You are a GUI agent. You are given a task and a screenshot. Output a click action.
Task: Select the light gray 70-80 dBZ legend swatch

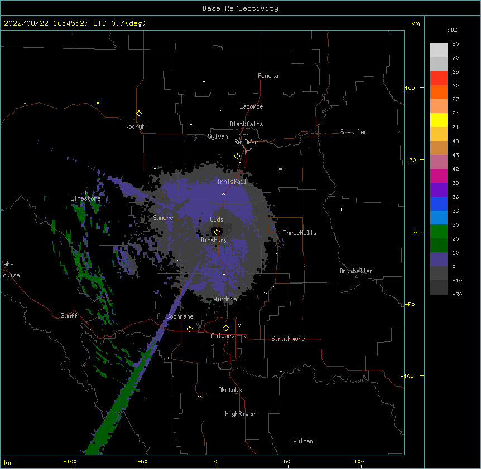[439, 50]
